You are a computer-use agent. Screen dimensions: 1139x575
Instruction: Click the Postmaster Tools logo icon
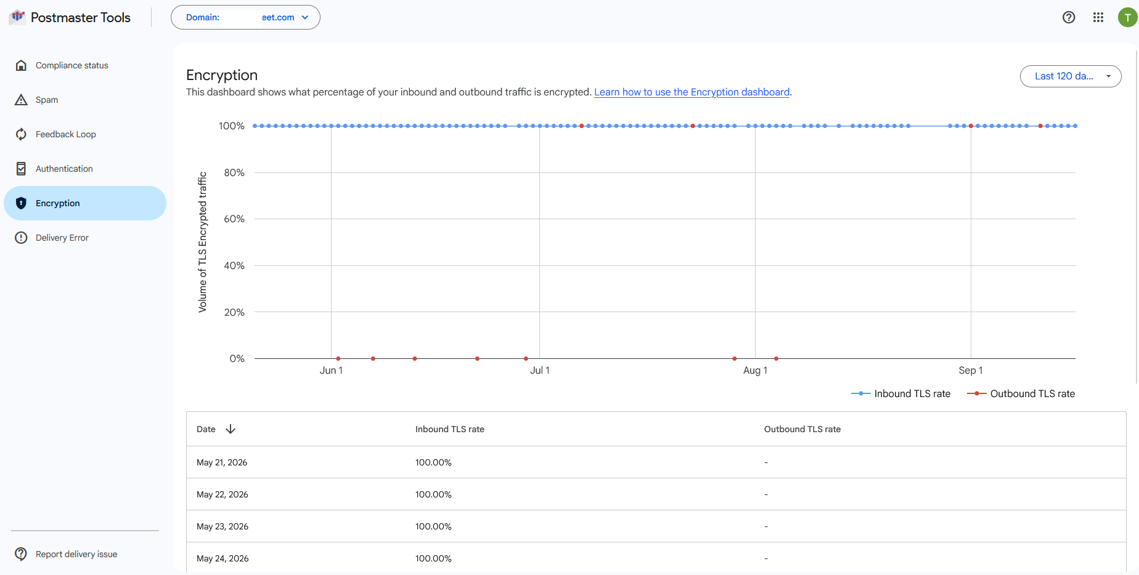[x=17, y=17]
